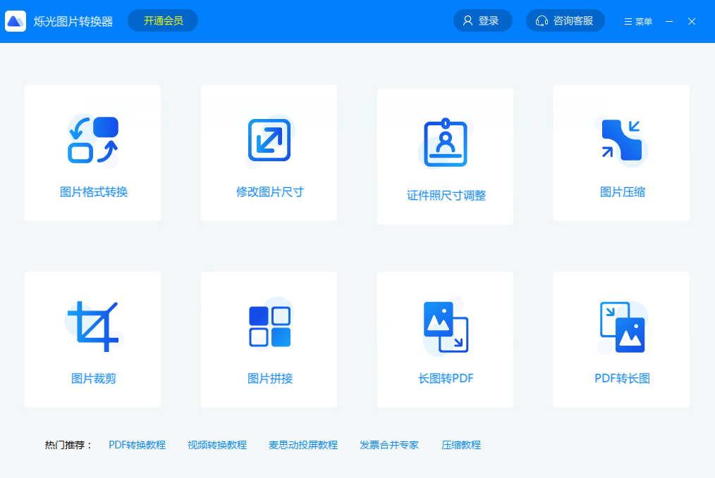This screenshot has height=478, width=715.
Task: Open the 图片格式转换 image format conversion tool
Action: click(92, 141)
